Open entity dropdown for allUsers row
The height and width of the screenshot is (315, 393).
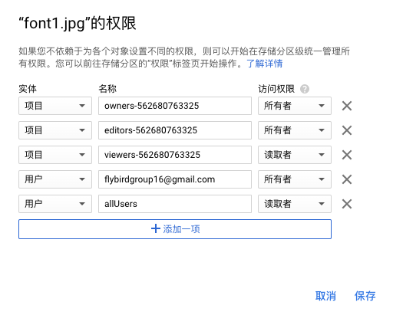pos(55,204)
